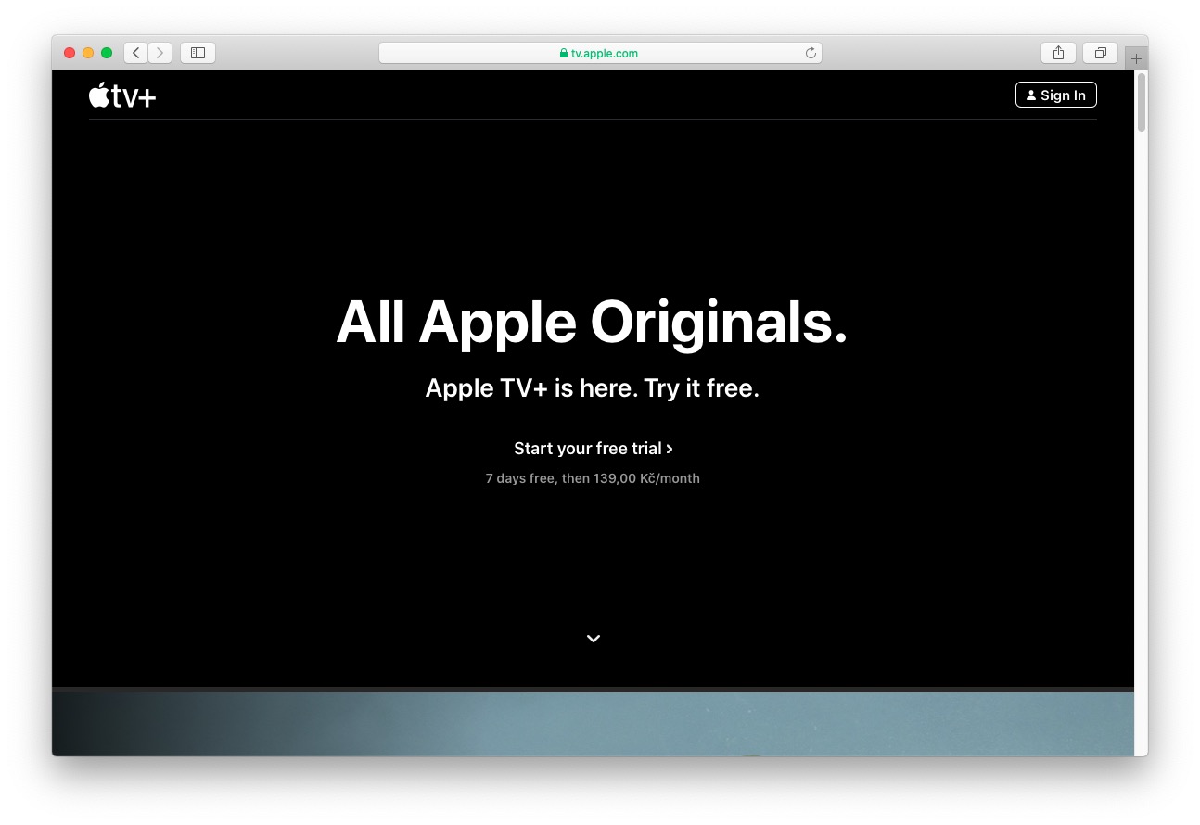This screenshot has width=1200, height=825.
Task: Go back with Safari's back arrow
Action: 136,53
